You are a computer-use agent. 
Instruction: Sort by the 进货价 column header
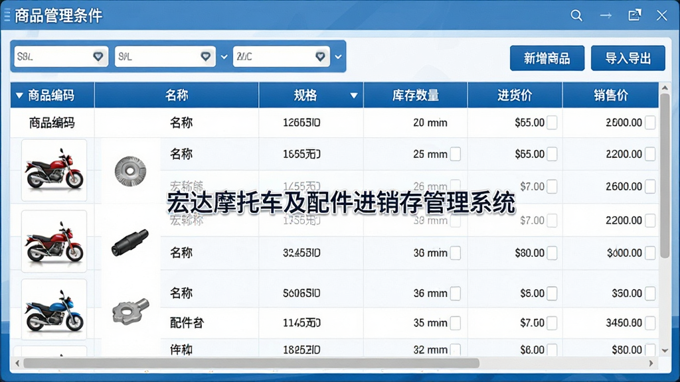(x=515, y=95)
